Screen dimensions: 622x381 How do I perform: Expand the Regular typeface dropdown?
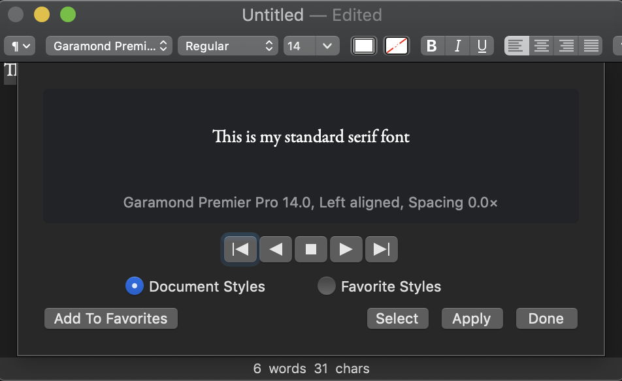click(x=228, y=46)
